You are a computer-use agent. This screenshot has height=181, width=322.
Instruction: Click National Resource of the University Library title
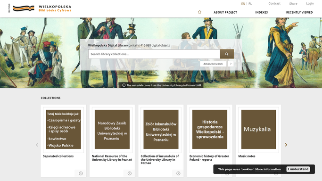112,158
